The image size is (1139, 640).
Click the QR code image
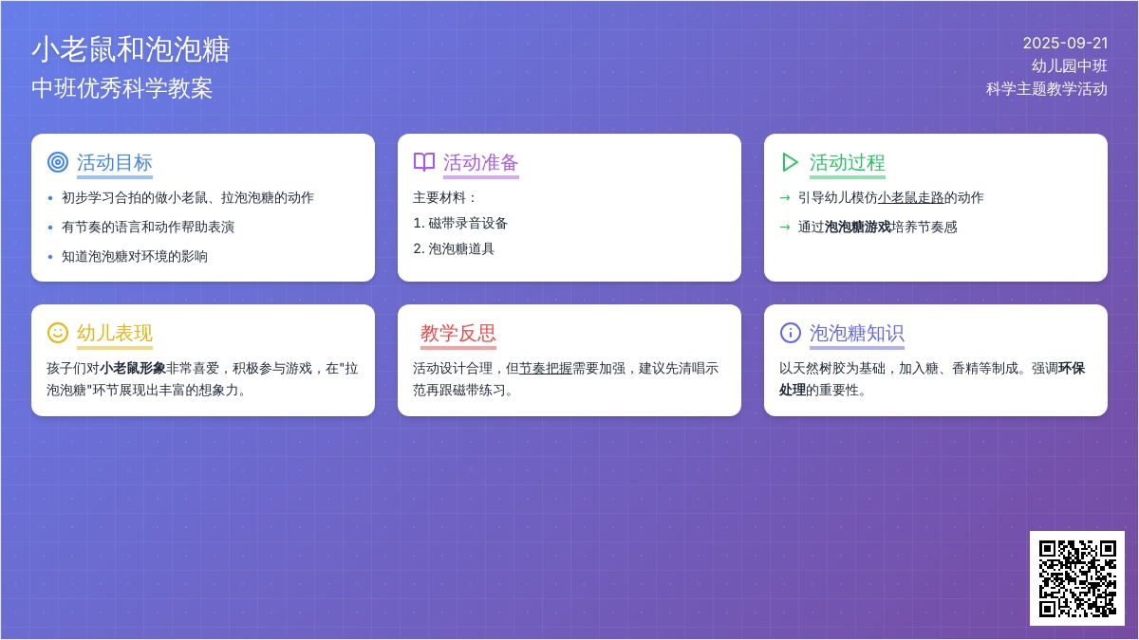point(1076,577)
